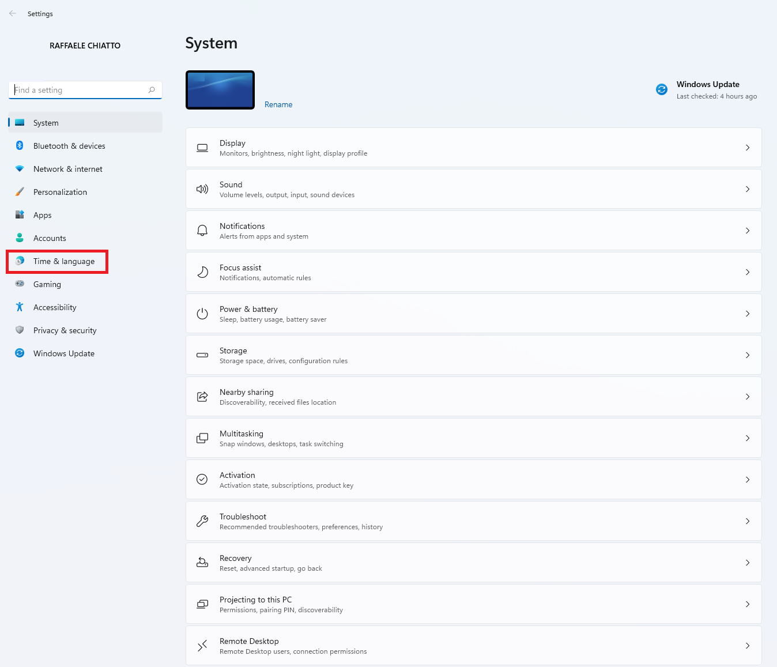Click the Remote Desktop icon
The image size is (777, 667).
click(202, 646)
